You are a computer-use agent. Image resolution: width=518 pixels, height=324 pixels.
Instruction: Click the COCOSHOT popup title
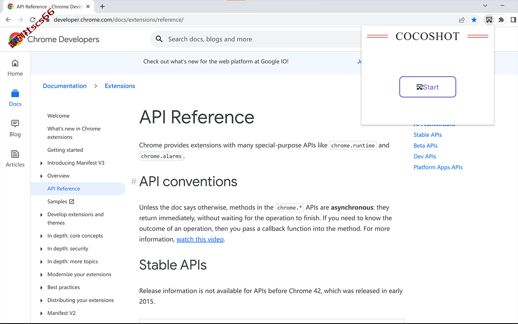coord(427,36)
